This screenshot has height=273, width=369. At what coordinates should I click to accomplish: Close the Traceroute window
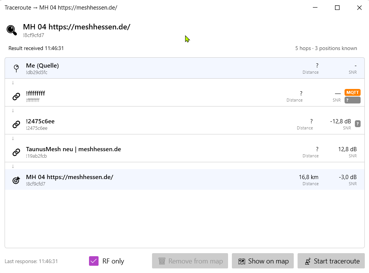click(359, 8)
